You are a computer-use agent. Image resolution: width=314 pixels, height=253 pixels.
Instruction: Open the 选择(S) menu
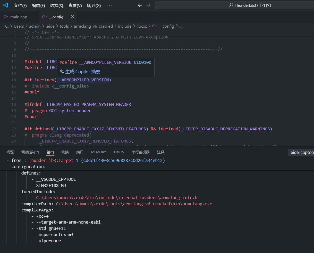coord(56,5)
